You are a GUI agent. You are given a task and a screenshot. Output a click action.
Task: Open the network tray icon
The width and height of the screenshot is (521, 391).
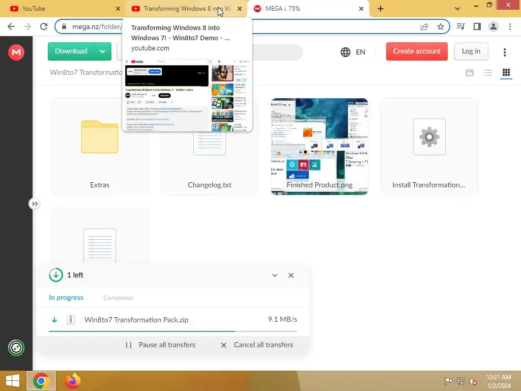click(461, 381)
